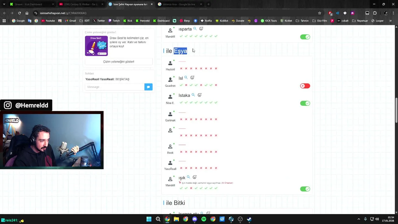Open the Dizi-Film bookmark folder
This screenshot has width=398, height=224.
tap(320, 21)
